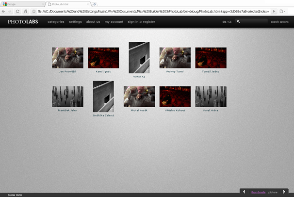294x197 pixels.
Task: Switch to thumbnails view
Action: (258, 192)
